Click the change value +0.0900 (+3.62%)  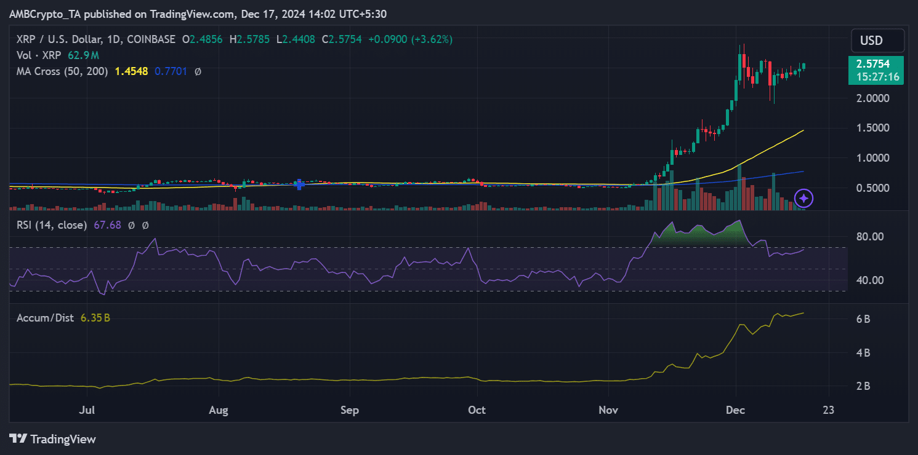point(410,39)
